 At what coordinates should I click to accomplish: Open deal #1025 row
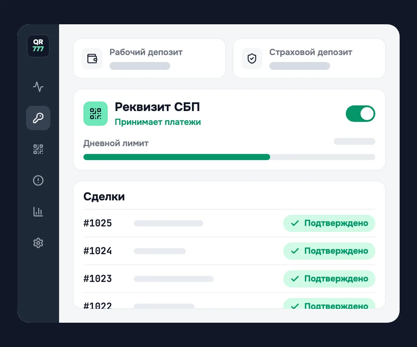tap(229, 223)
